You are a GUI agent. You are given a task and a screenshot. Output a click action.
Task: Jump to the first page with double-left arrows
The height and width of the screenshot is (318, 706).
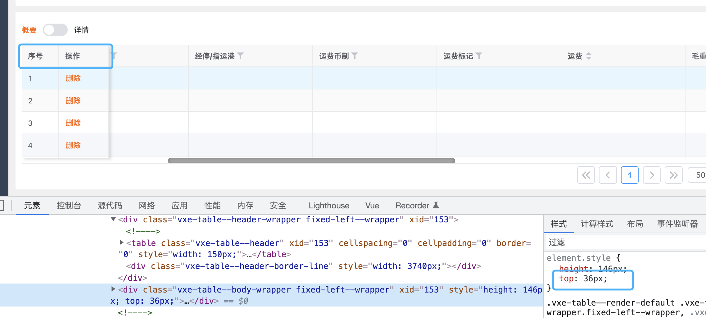586,175
